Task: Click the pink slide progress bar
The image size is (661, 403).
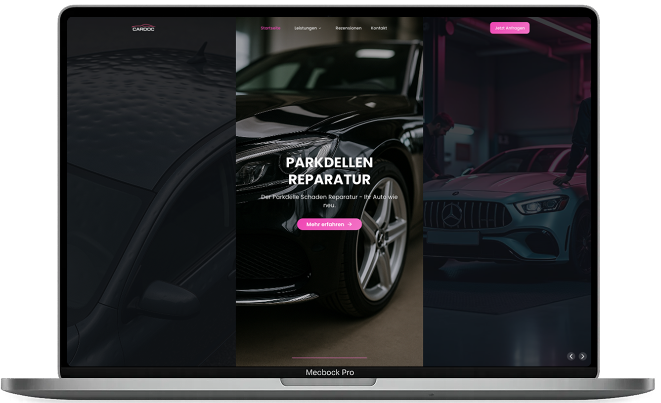Action: coord(329,357)
